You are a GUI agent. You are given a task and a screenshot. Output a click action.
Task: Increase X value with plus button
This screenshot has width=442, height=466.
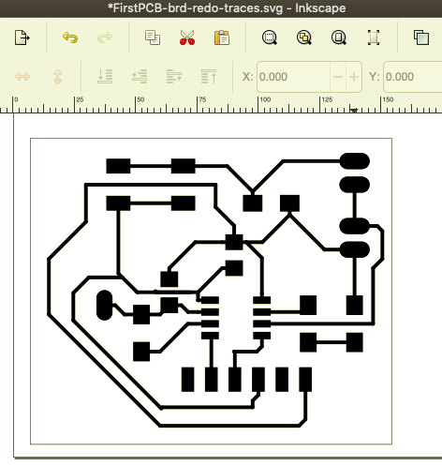(x=354, y=77)
